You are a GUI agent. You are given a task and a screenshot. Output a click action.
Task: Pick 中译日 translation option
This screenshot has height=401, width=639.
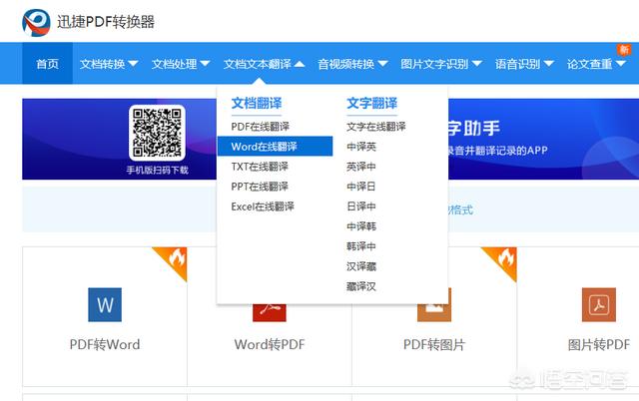coord(361,187)
